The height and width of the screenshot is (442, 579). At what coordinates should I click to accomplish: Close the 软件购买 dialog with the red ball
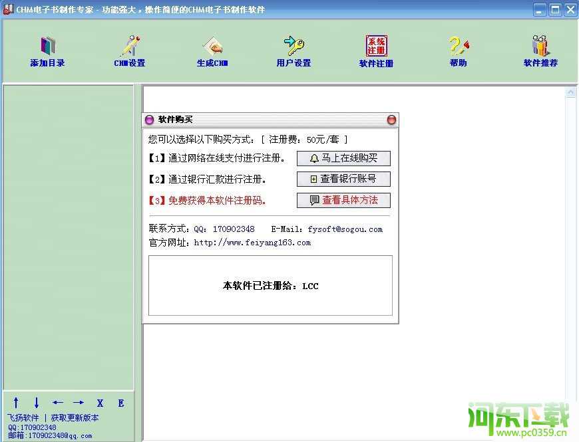pos(391,120)
